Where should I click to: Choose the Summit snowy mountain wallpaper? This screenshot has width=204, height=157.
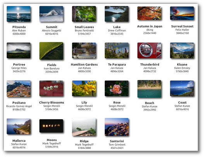click(x=51, y=14)
